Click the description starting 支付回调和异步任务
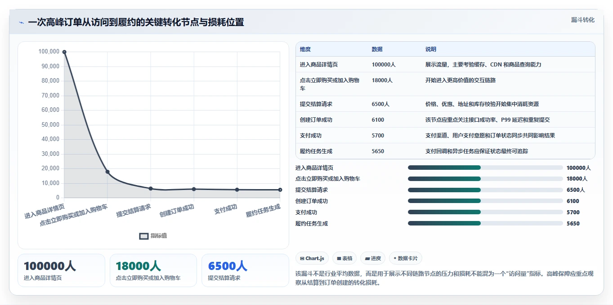The height and width of the screenshot is (305, 613). (x=477, y=151)
